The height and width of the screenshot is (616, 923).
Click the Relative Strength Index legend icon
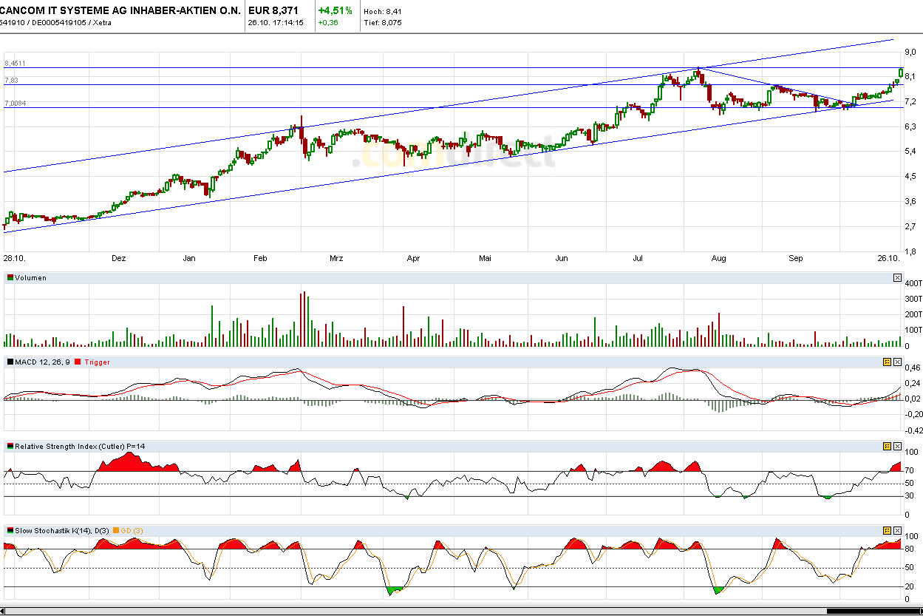click(x=10, y=446)
